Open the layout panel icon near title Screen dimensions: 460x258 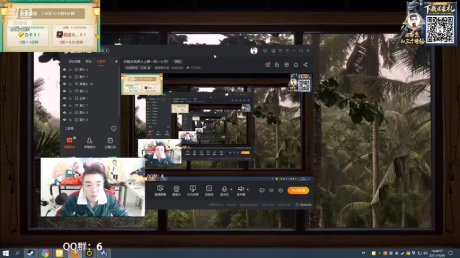point(286,65)
